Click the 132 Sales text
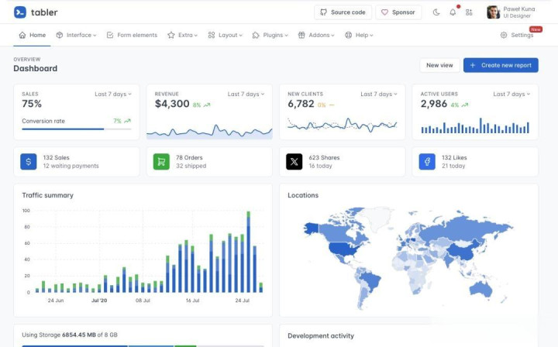Screen dimensions: 558x347 [x=57, y=157]
